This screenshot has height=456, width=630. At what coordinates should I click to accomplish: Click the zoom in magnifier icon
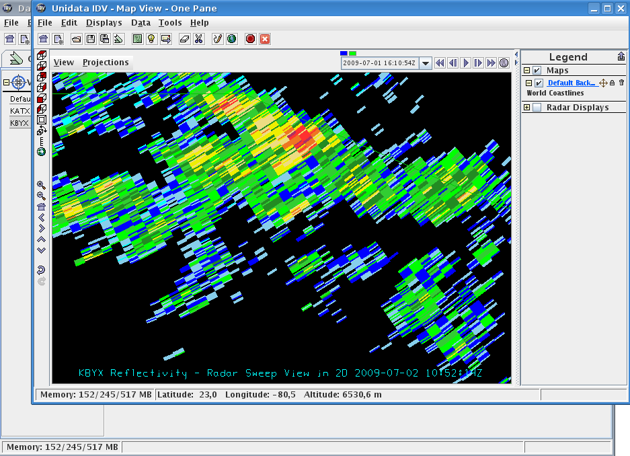[42, 185]
